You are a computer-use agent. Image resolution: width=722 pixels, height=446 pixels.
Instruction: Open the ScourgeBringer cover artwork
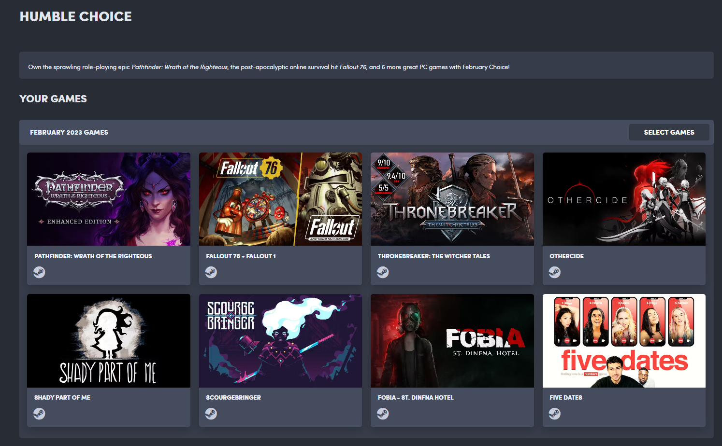(x=280, y=341)
